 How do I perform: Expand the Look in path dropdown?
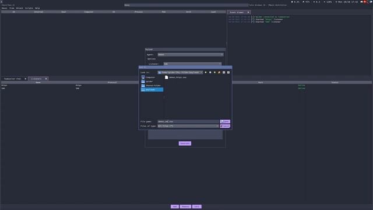180,72
